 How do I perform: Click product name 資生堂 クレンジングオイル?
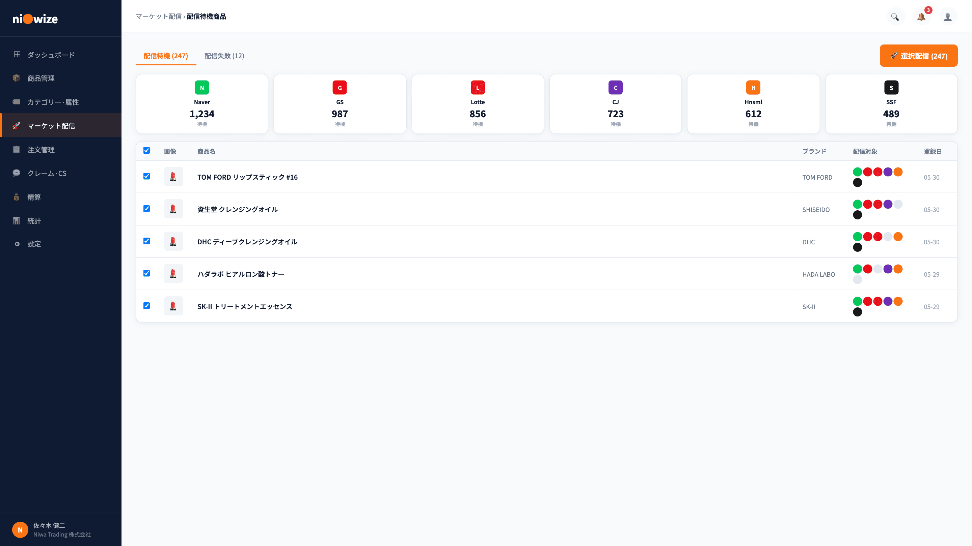point(237,210)
